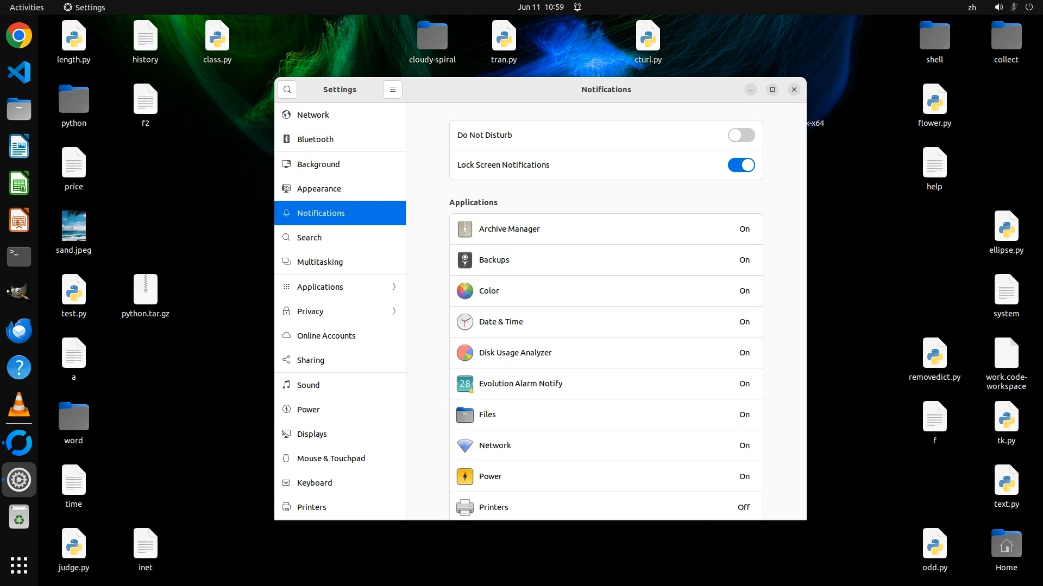Expand the Applications sidebar chevron
The height and width of the screenshot is (586, 1043).
point(394,286)
